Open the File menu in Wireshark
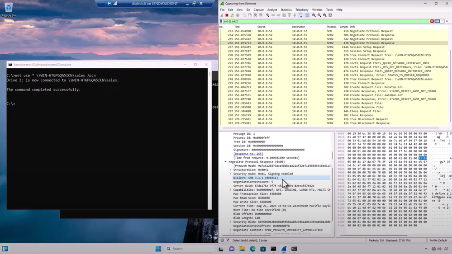This screenshot has width=452, height=254. (x=222, y=10)
